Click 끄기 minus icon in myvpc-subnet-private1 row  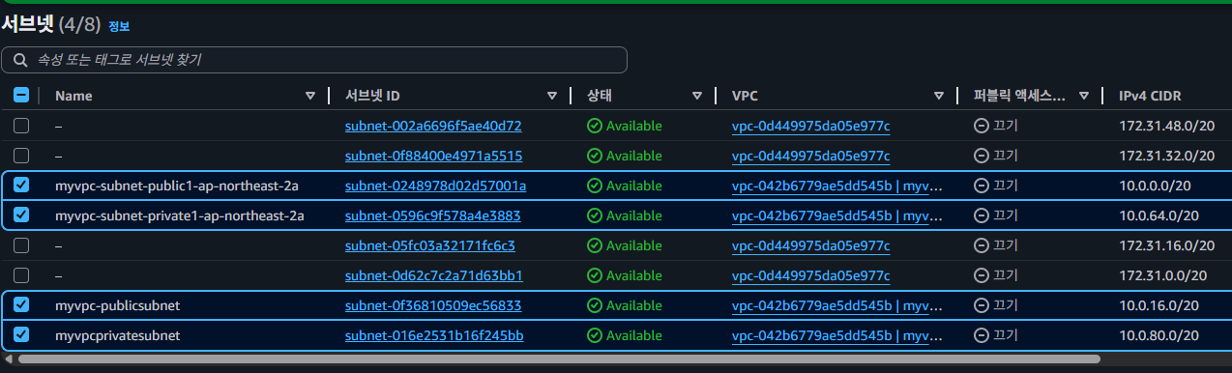[x=982, y=215]
